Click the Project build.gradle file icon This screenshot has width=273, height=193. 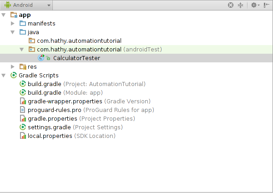(23, 84)
